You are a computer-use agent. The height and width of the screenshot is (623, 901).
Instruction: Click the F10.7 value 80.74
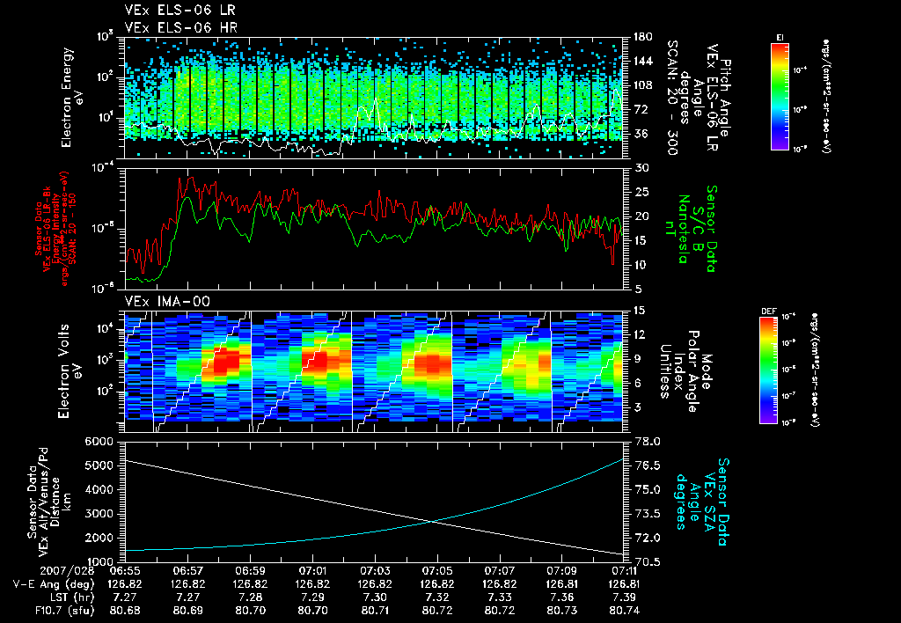tap(625, 611)
